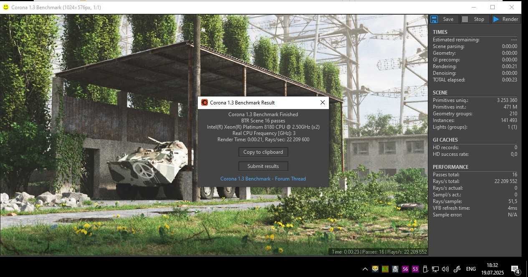The height and width of the screenshot is (277, 528).
Task: Click the yellow smiley icon in the title bar
Action: [5, 7]
